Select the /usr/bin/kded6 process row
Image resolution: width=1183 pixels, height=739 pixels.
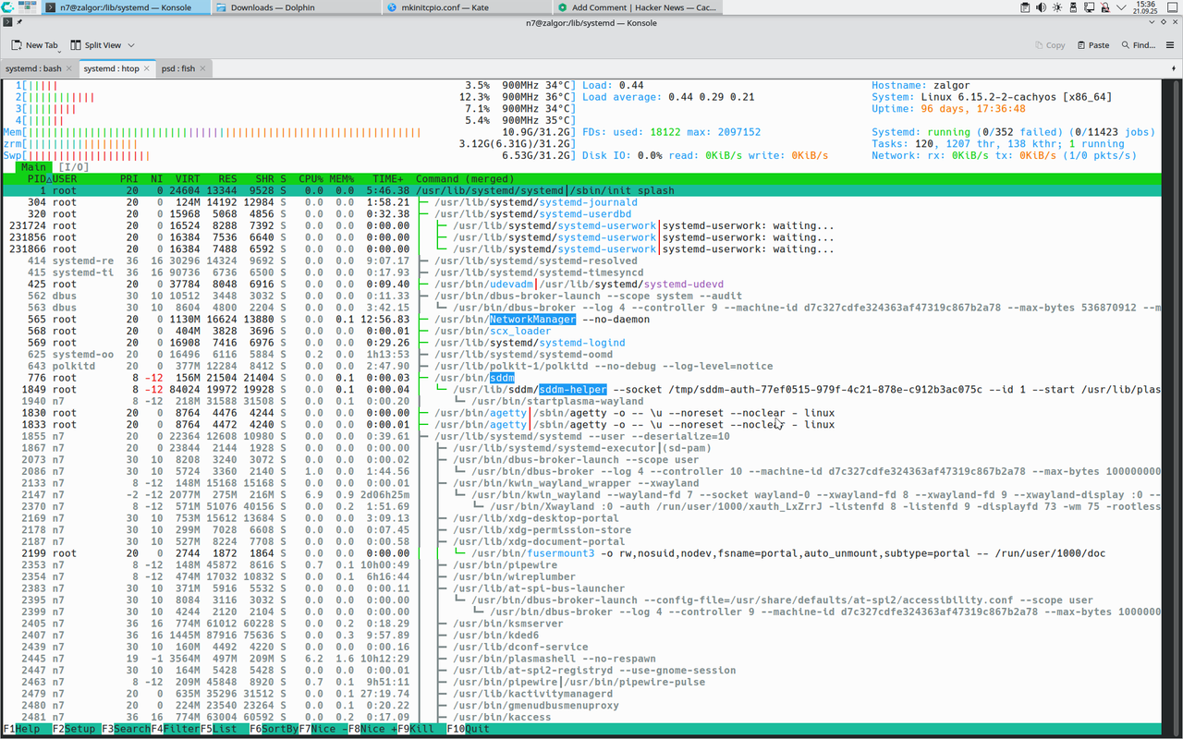[582, 636]
